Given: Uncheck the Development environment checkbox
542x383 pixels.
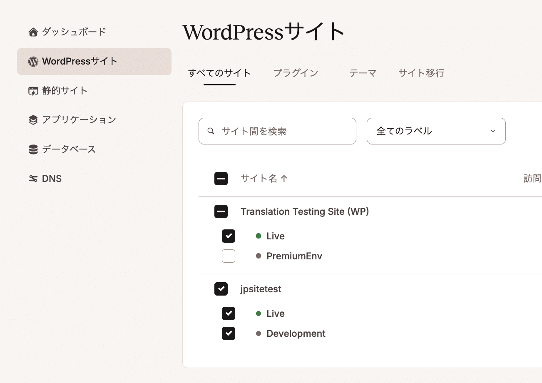Looking at the screenshot, I should pyautogui.click(x=229, y=333).
